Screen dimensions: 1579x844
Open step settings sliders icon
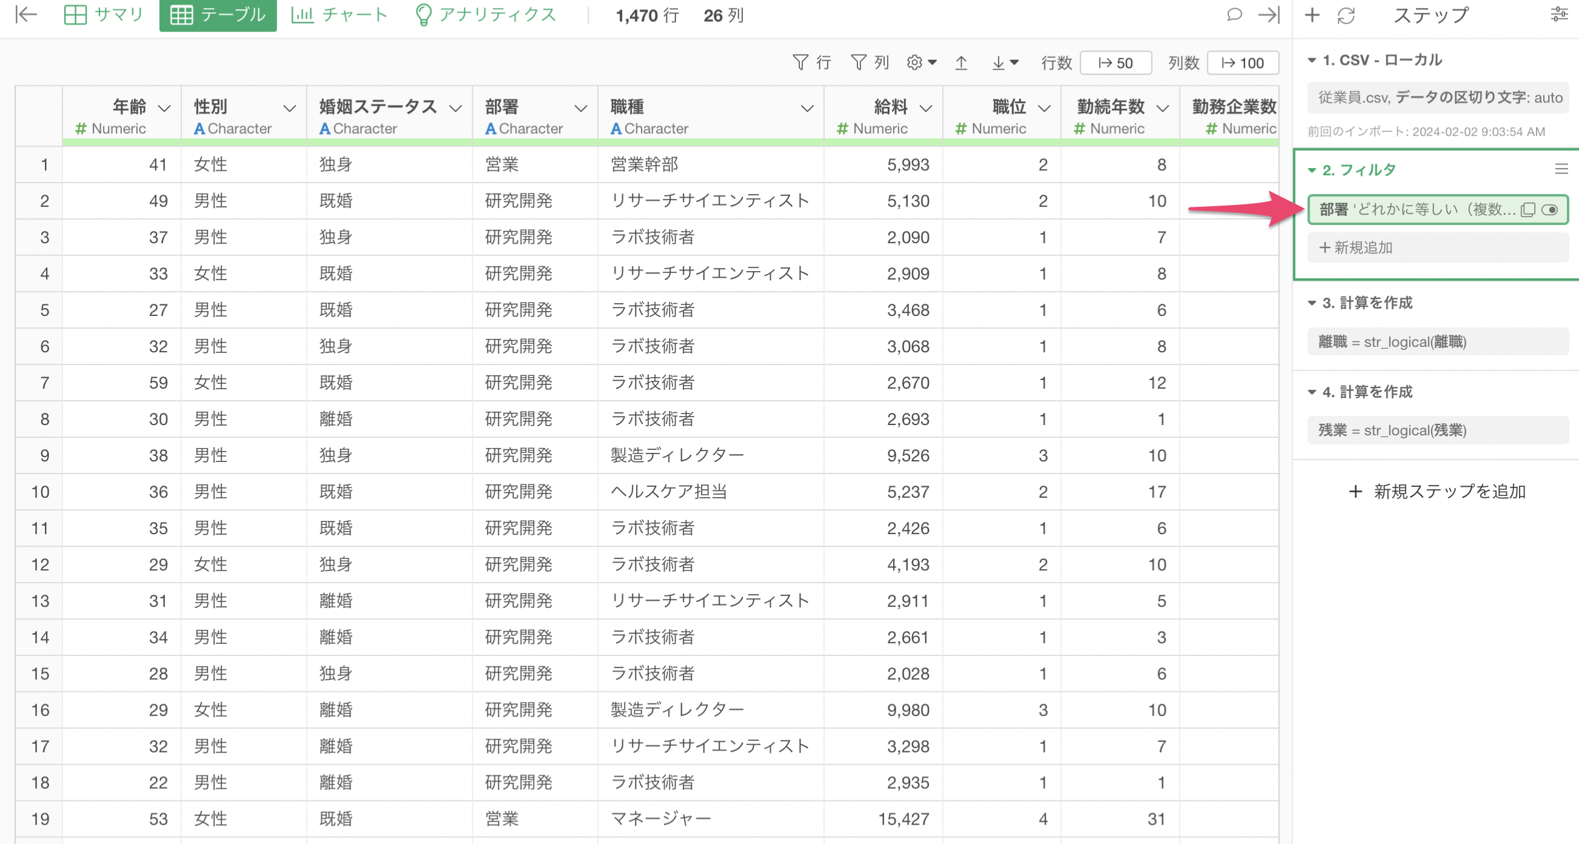pyautogui.click(x=1560, y=15)
